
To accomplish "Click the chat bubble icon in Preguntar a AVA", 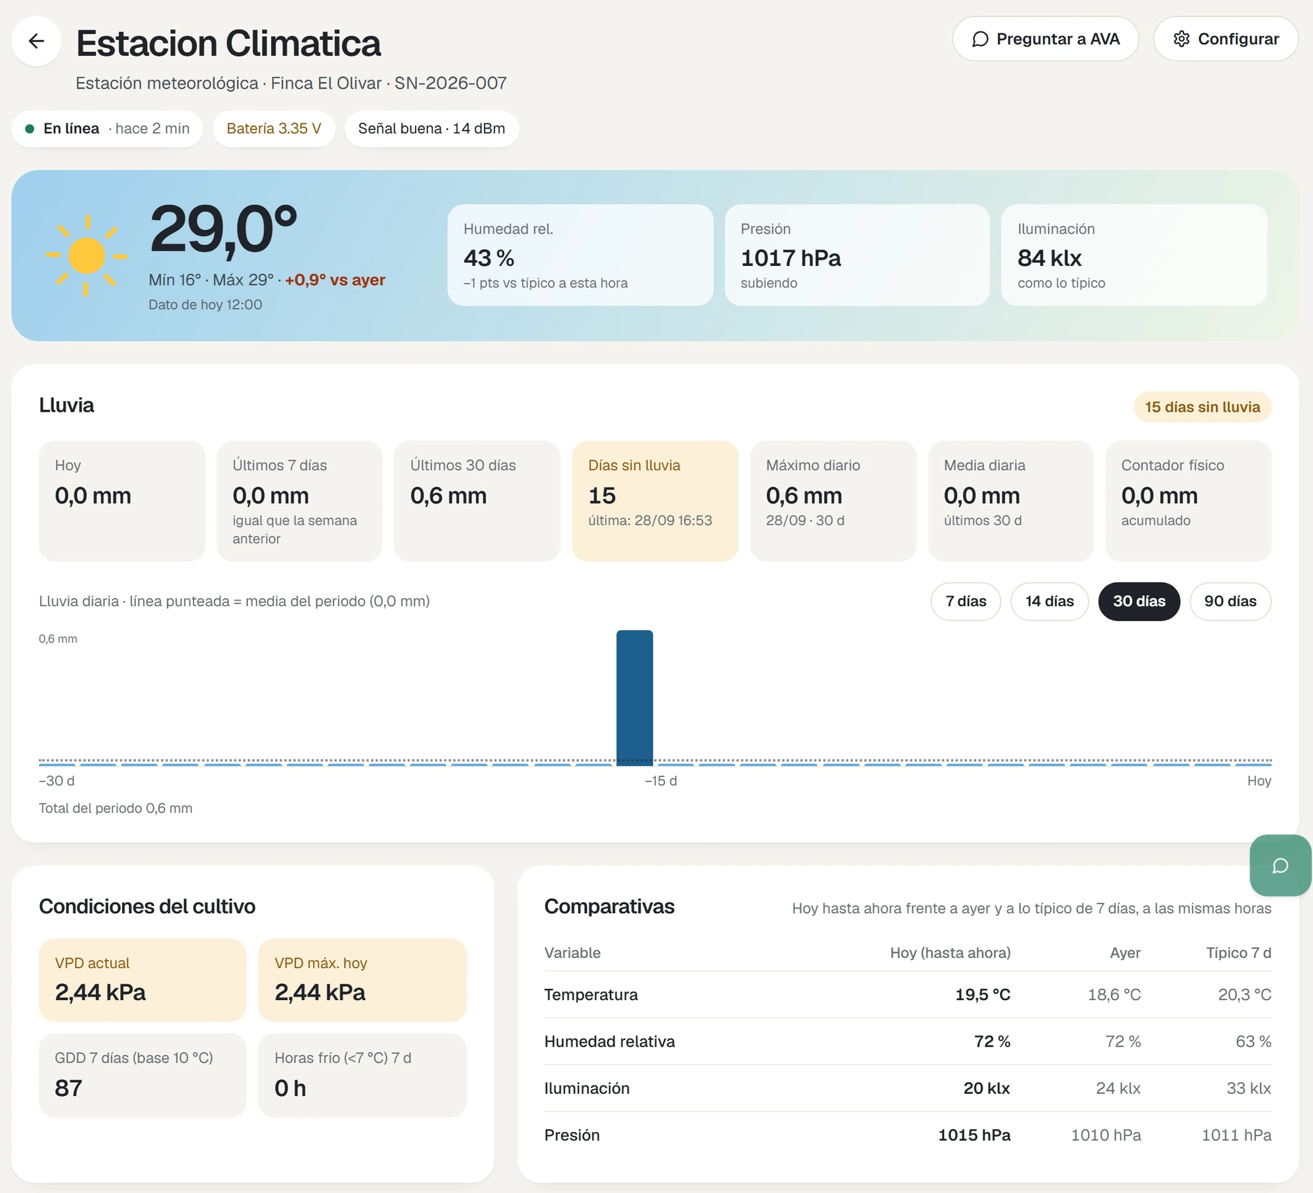I will pos(980,39).
